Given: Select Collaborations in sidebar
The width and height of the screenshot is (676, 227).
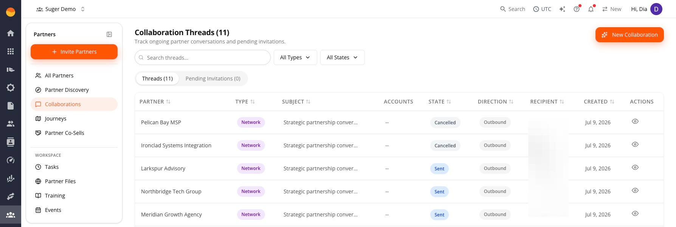Looking at the screenshot, I should point(74,104).
